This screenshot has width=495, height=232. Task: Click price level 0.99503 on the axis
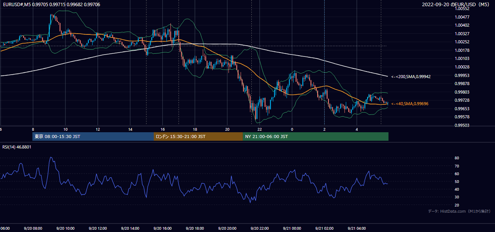click(463, 125)
